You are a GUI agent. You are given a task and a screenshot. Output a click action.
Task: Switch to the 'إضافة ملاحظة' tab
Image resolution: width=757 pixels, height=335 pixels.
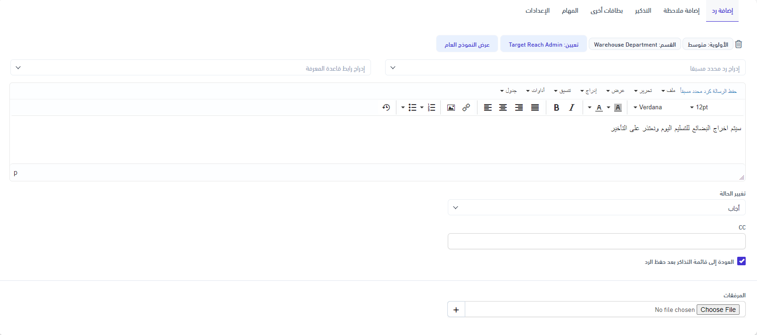(681, 10)
